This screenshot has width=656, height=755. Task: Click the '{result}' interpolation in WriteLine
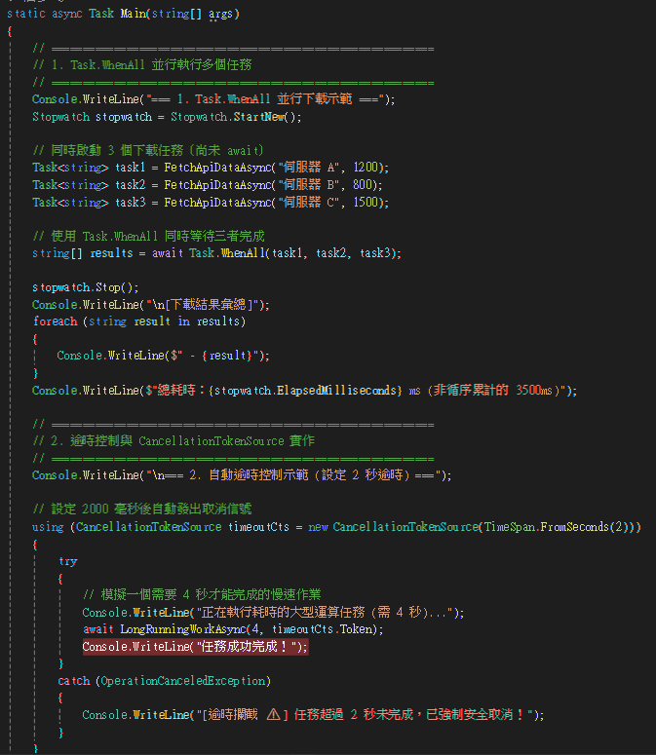226,356
